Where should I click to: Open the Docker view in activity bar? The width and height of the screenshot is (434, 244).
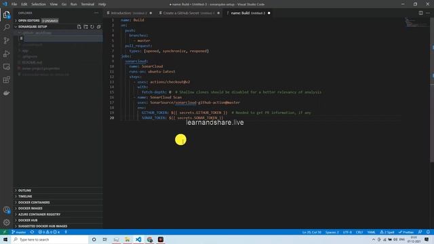tap(6, 93)
